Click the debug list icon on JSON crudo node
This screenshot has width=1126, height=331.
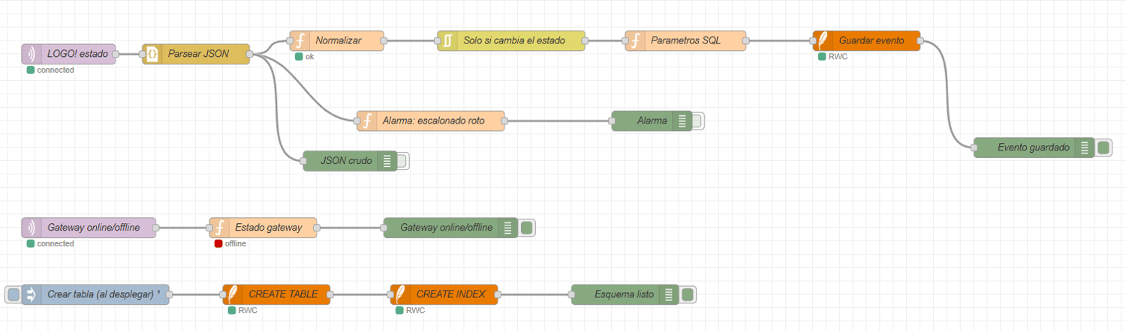point(387,160)
